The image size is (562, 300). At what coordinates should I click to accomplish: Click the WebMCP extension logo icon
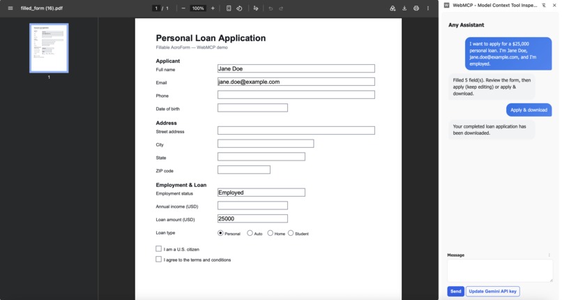446,5
